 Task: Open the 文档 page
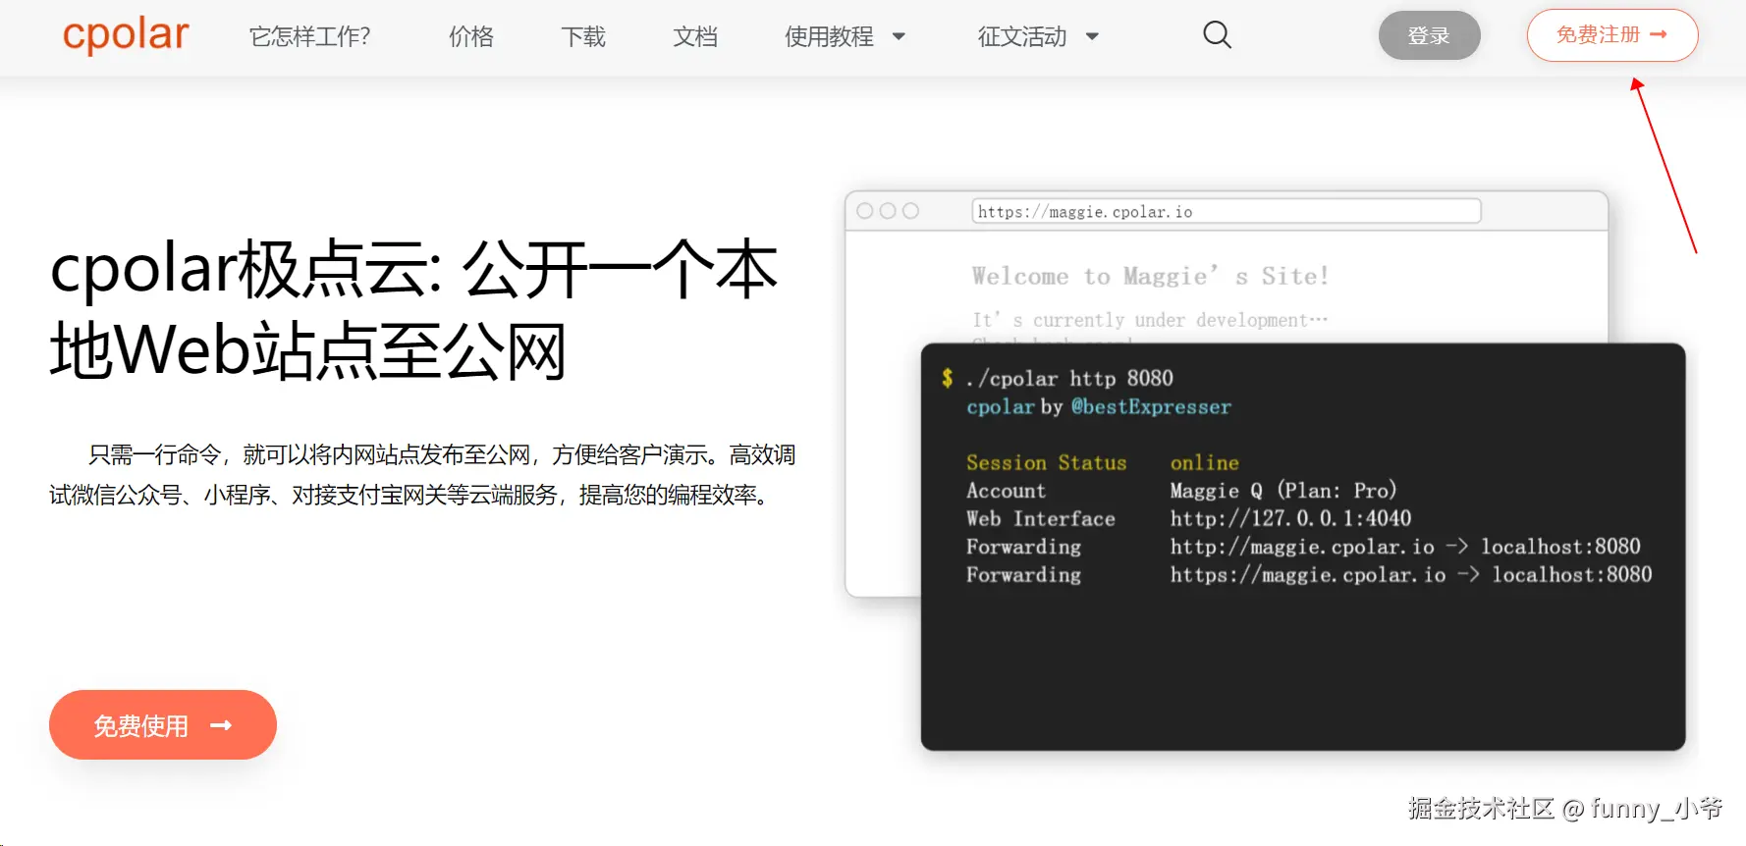(695, 36)
